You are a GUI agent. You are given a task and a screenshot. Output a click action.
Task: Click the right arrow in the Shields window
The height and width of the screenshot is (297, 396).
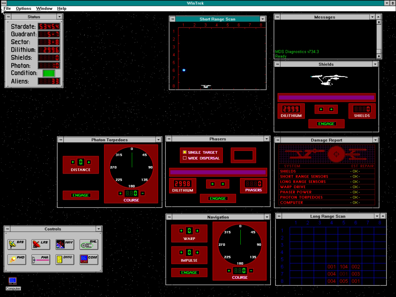331,109
